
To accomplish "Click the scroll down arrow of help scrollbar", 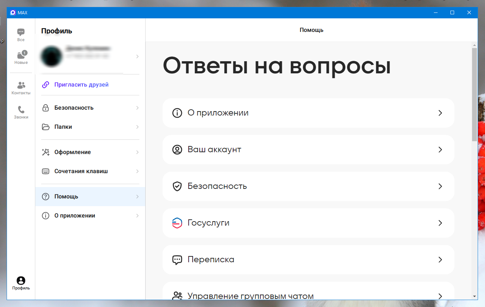I will pyautogui.click(x=474, y=296).
